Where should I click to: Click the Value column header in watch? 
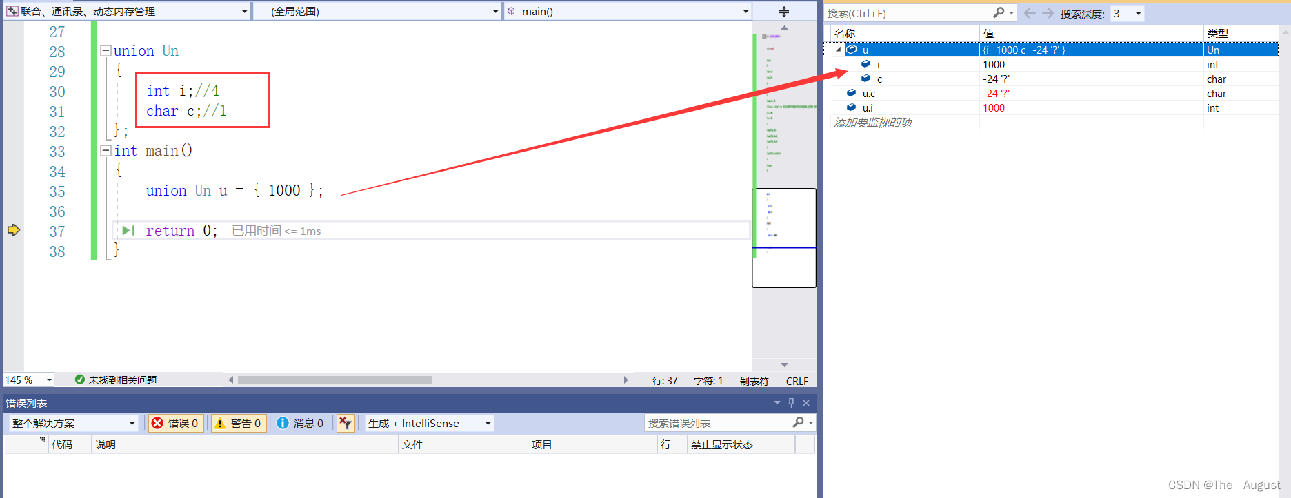point(1092,33)
